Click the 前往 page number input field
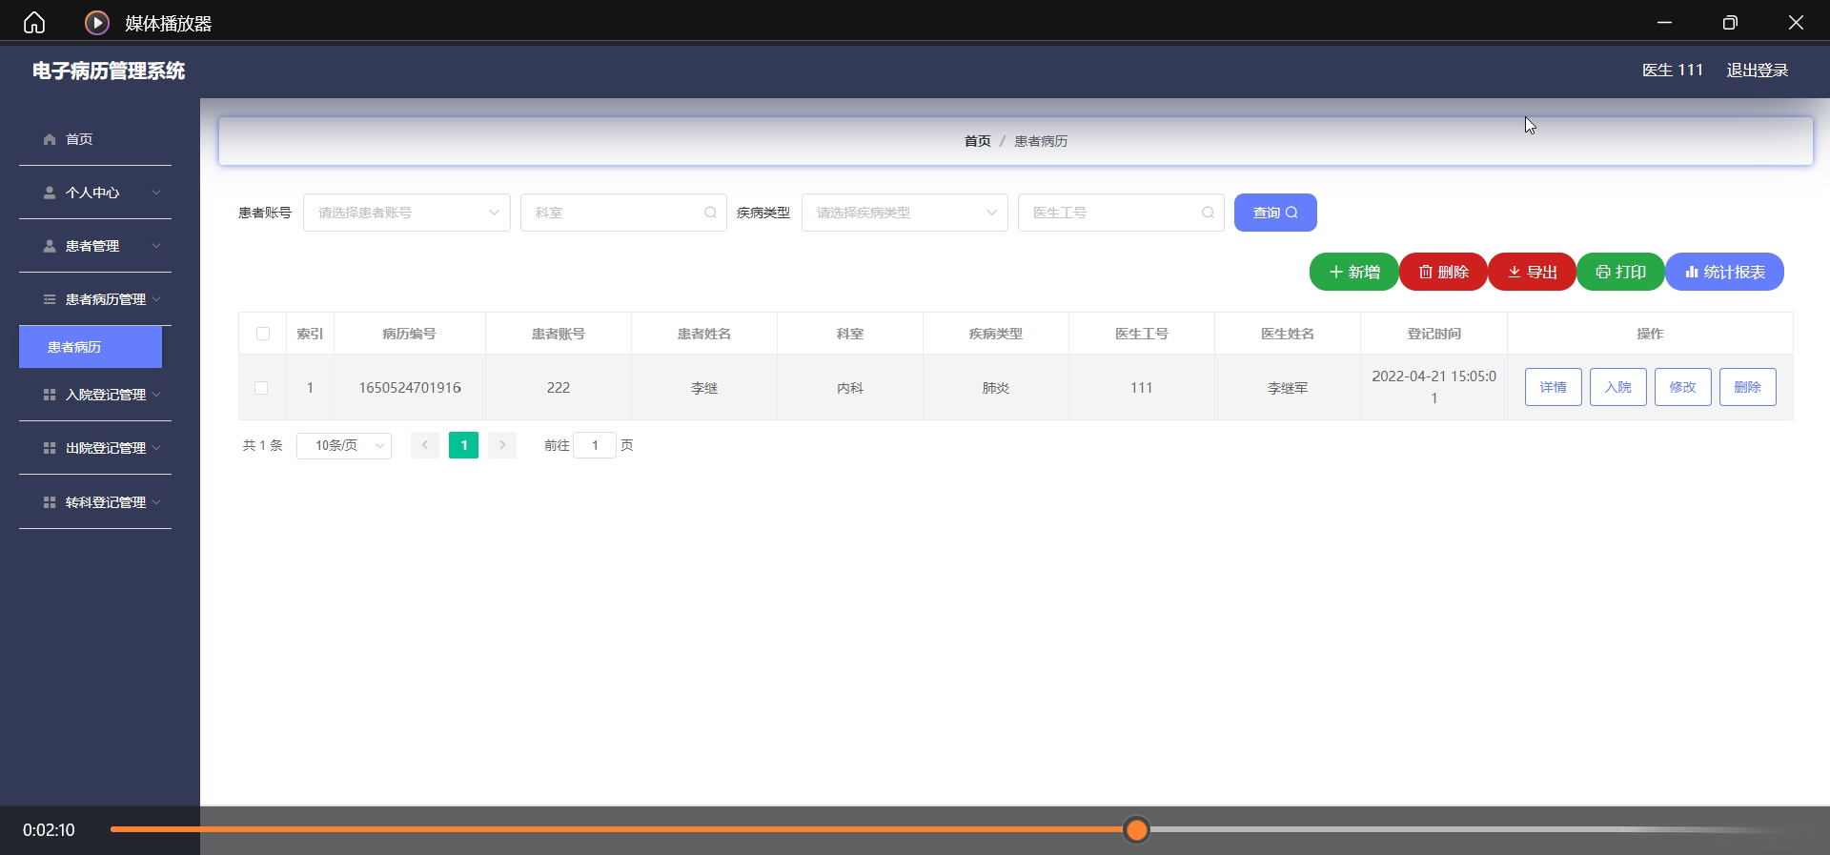Viewport: 1830px width, 855px height. pyautogui.click(x=595, y=445)
